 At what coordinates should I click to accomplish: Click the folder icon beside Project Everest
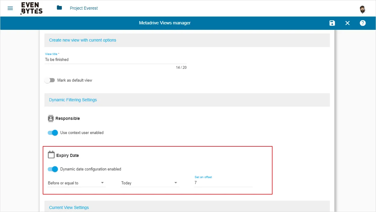(59, 8)
